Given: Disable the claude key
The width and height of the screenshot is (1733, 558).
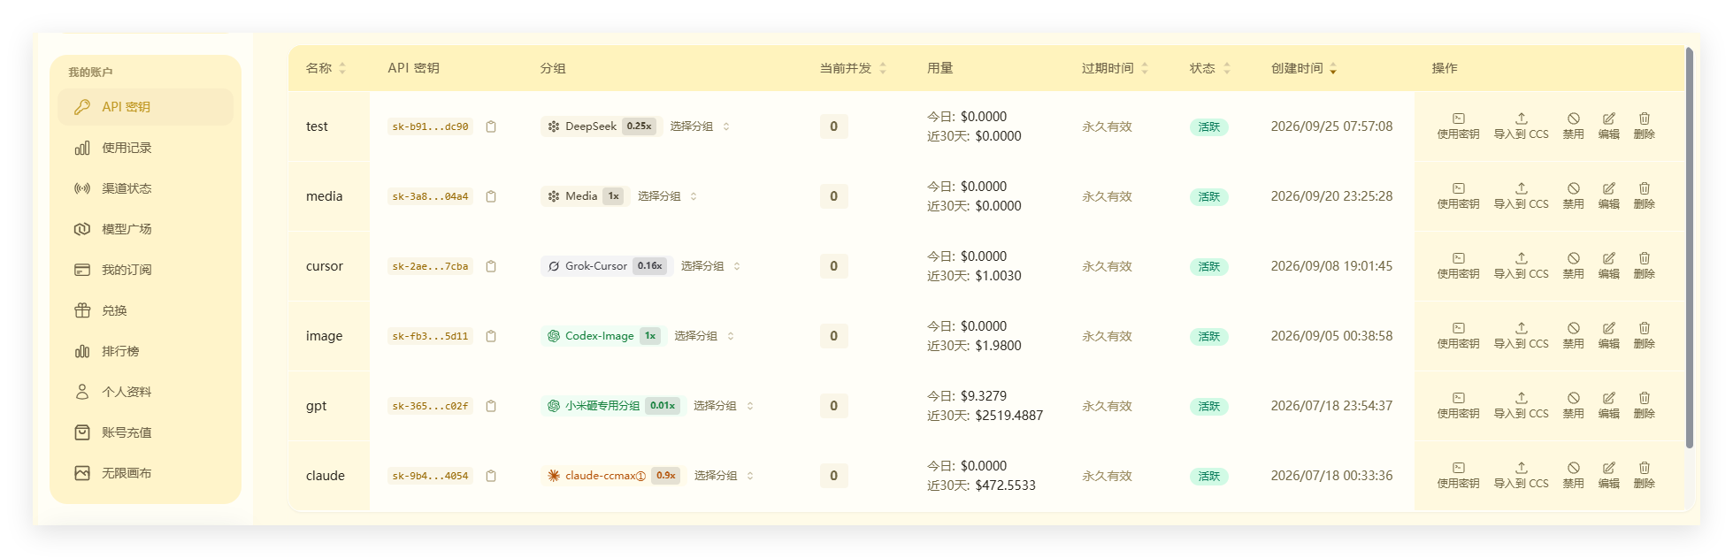Looking at the screenshot, I should (x=1573, y=476).
